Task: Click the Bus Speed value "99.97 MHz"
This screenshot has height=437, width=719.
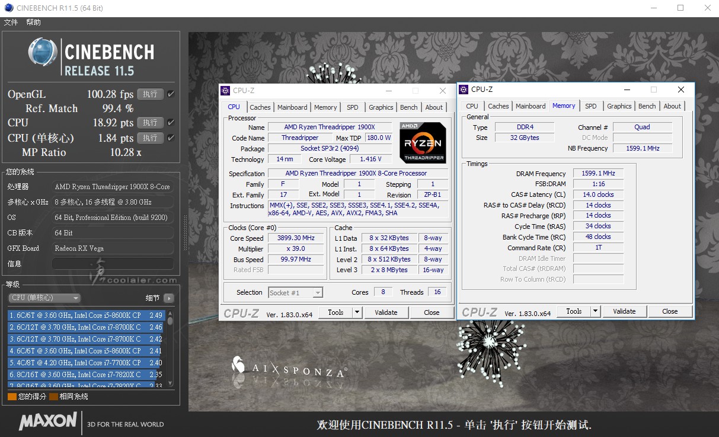Action: click(x=297, y=259)
